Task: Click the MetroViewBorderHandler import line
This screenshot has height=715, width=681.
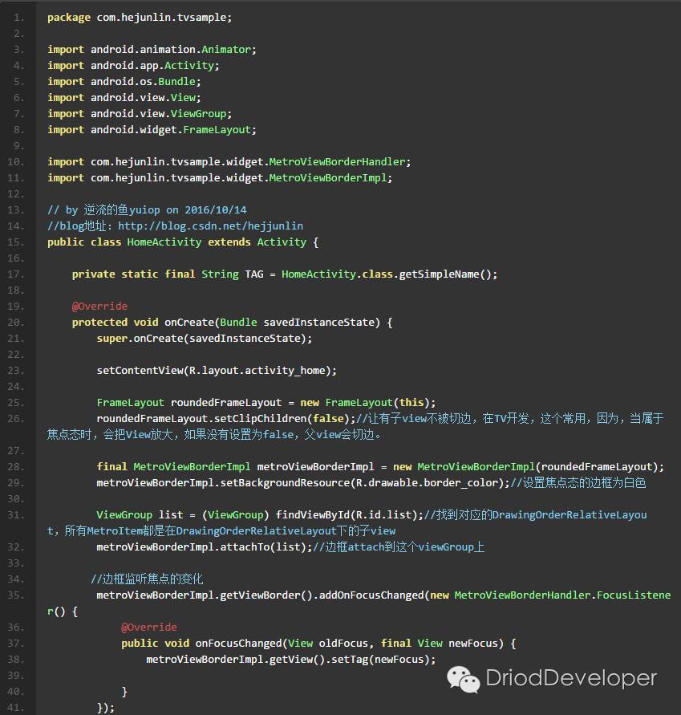Action: [x=229, y=162]
